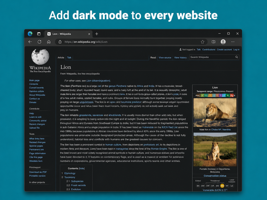Open Chobe NP link in caption

(x=216, y=130)
